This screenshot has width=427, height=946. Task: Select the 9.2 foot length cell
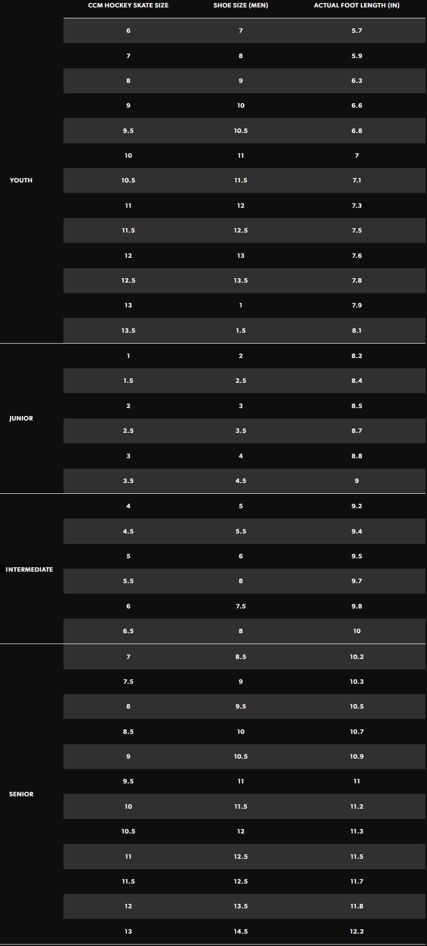pyautogui.click(x=357, y=506)
